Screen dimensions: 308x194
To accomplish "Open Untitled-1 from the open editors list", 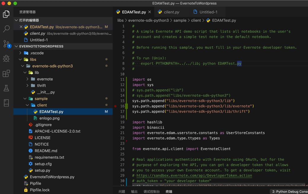I will (63, 40).
